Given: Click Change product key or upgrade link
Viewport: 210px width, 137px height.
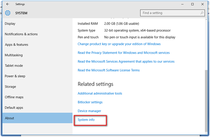Looking at the screenshot, I should (119, 44).
